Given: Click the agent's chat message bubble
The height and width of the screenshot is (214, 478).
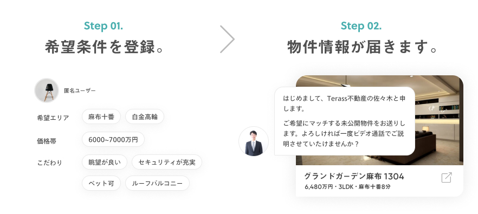Looking at the screenshot, I should tap(345, 121).
